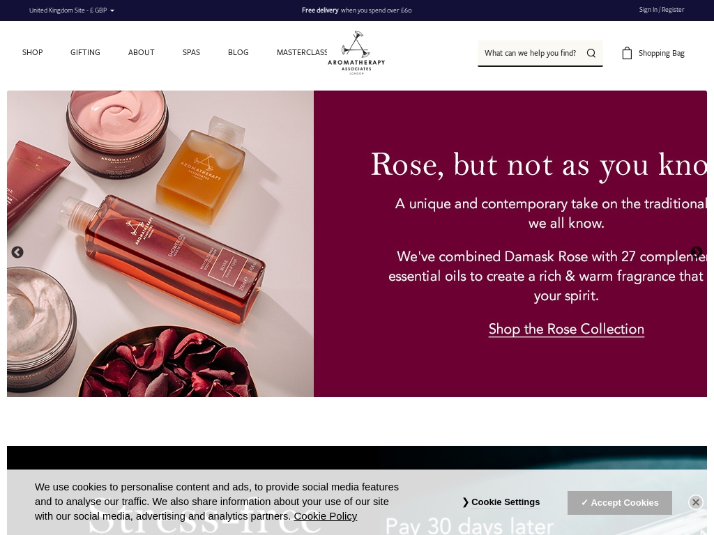Click the chevron beside Cookie Settings
Image resolution: width=714 pixels, height=535 pixels.
pyautogui.click(x=465, y=502)
